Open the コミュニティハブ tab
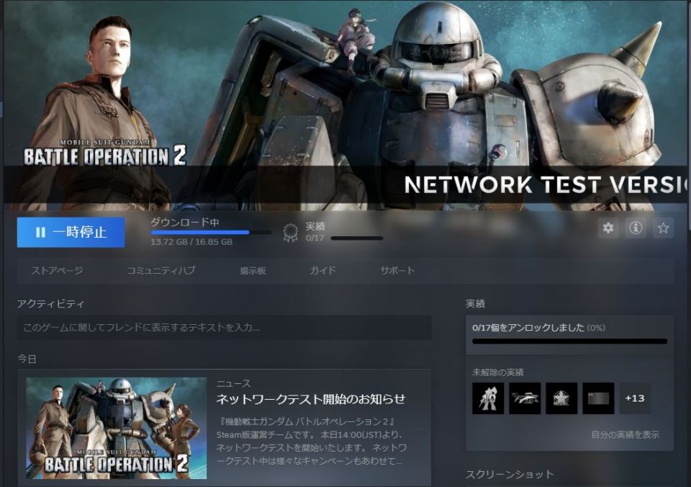The image size is (691, 487). pyautogui.click(x=161, y=271)
